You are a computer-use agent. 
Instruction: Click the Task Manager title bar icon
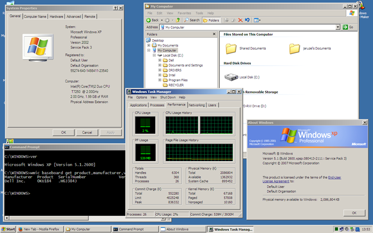click(129, 92)
